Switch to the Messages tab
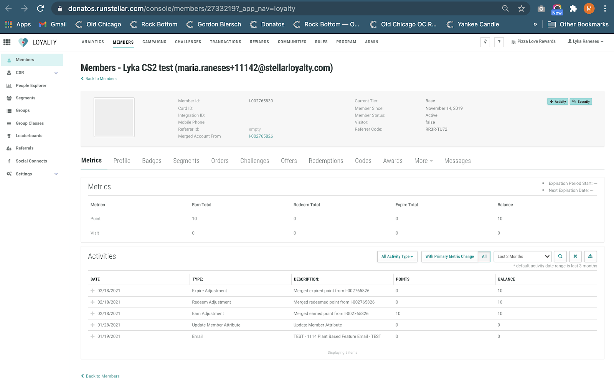 (457, 161)
